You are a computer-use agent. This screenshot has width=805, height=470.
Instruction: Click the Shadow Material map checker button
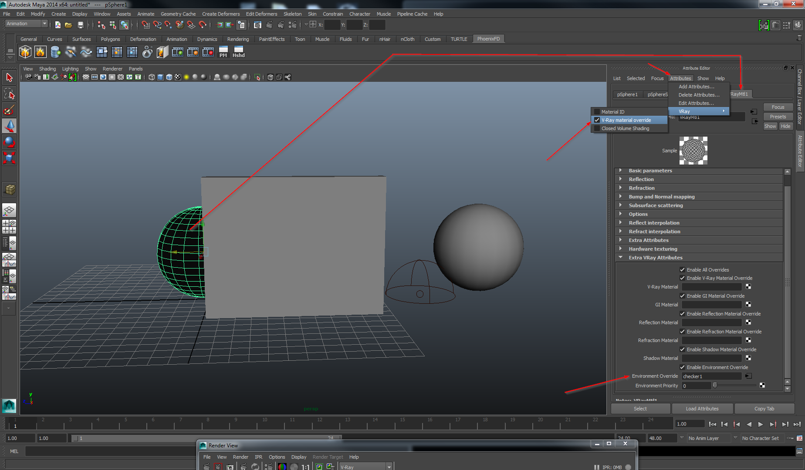click(x=748, y=358)
